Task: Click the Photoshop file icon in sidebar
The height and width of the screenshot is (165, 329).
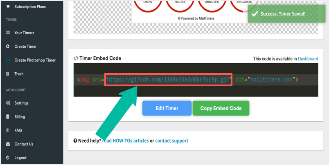Action: pos(8,60)
